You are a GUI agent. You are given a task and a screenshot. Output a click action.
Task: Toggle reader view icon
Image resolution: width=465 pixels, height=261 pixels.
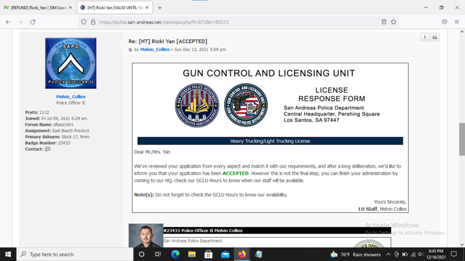pyautogui.click(x=384, y=21)
